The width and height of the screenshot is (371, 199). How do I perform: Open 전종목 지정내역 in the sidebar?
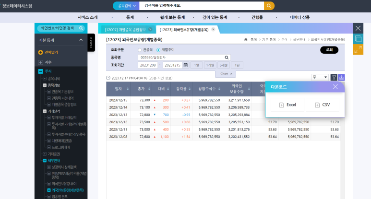point(62,98)
